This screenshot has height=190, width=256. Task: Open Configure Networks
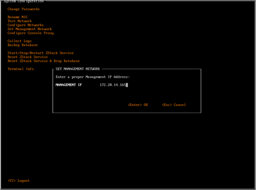[26, 25]
